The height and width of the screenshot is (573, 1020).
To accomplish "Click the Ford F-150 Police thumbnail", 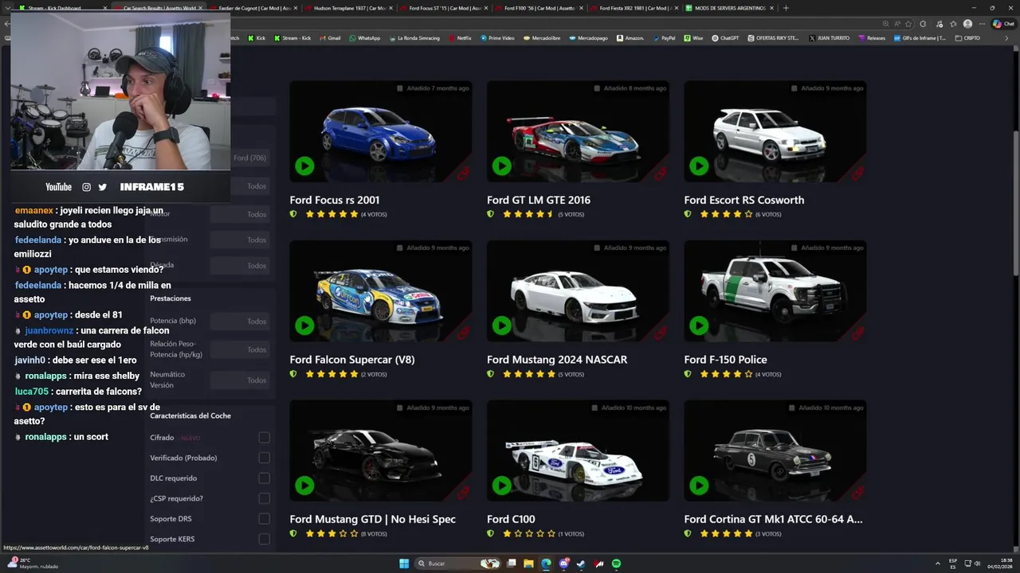I will [775, 291].
